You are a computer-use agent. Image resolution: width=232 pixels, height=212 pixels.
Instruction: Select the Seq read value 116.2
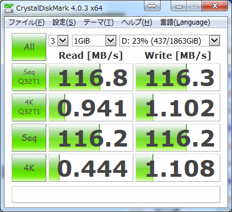click(x=91, y=138)
